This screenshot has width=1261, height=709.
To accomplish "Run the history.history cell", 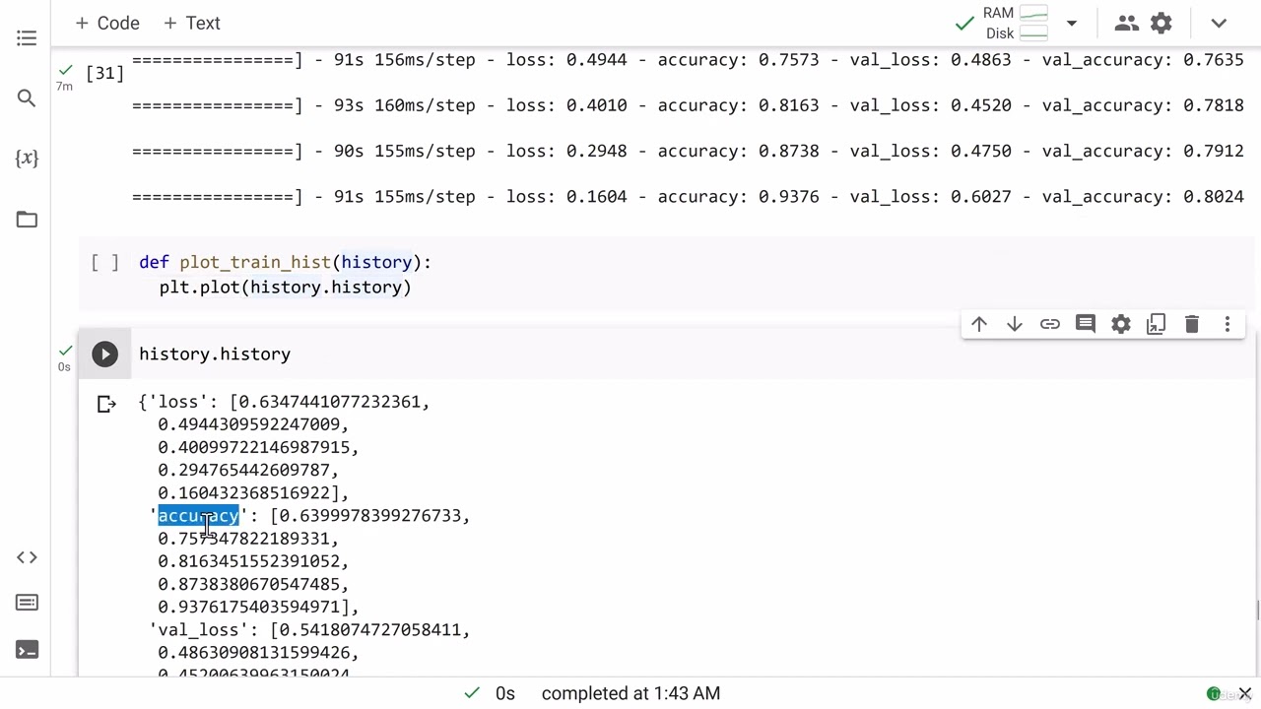I will click(x=104, y=354).
